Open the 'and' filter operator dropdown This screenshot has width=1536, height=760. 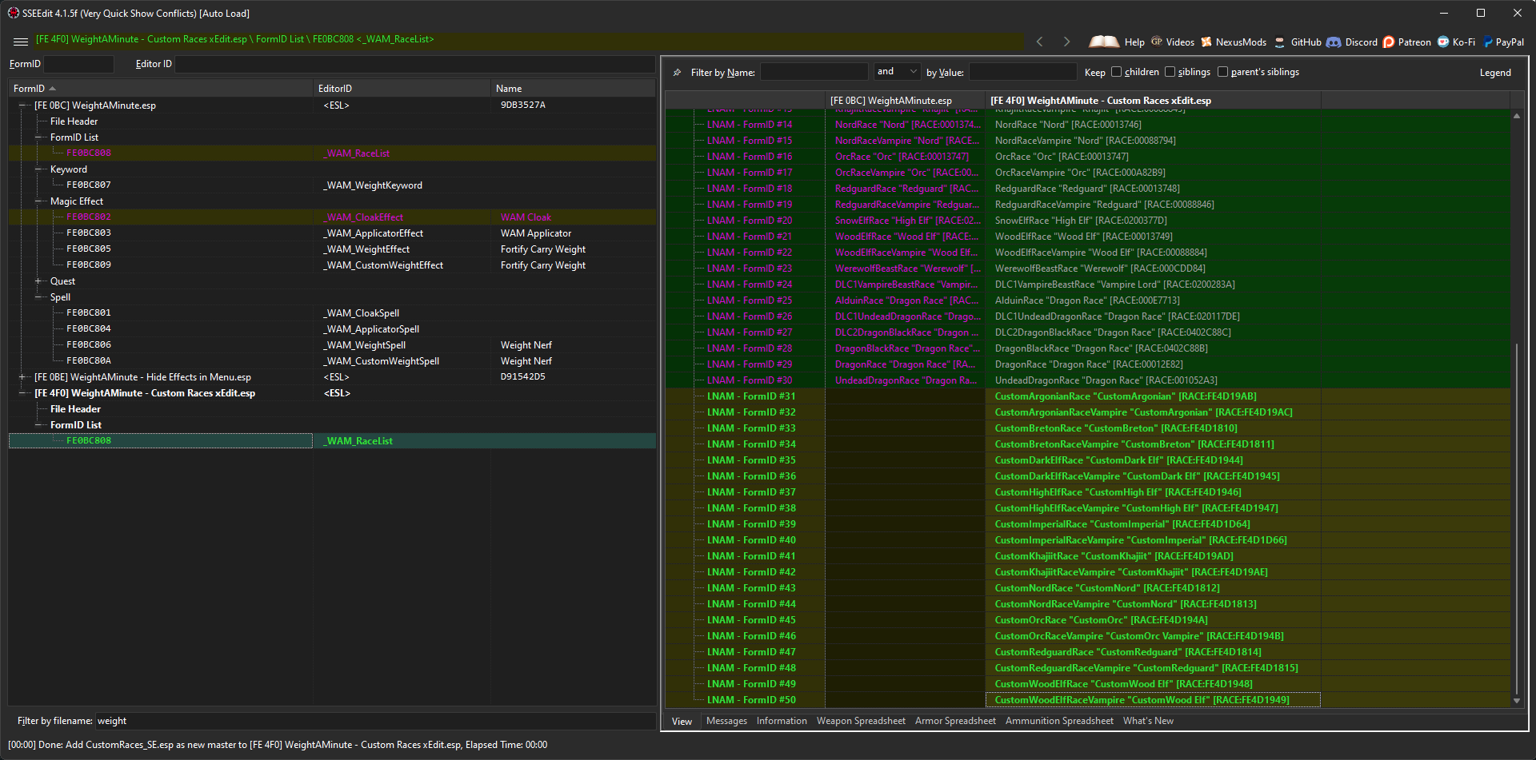click(x=897, y=72)
